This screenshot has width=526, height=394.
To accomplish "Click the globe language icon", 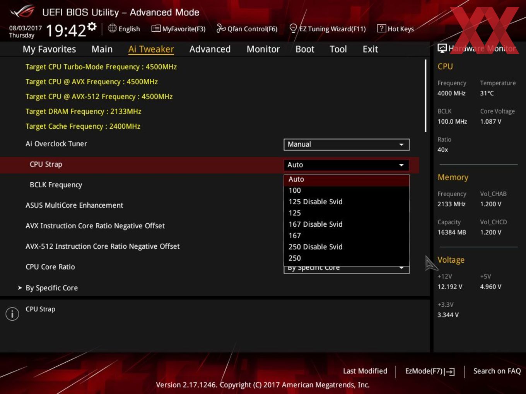I will 112,28.
